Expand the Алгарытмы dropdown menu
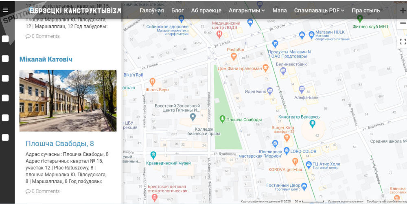Screen dimensions: 407x204 point(247,10)
